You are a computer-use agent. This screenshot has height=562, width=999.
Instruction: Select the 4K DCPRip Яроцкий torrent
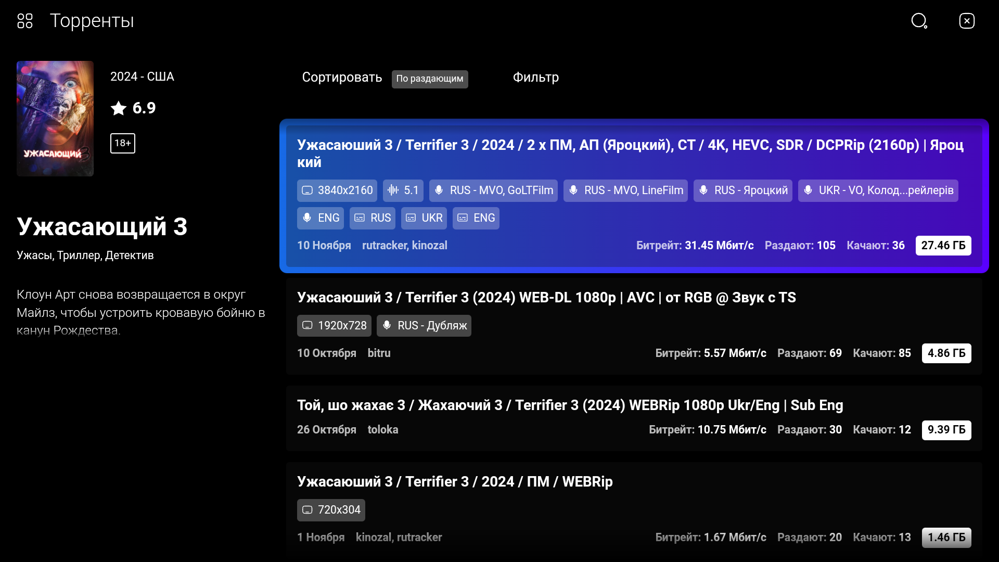click(630, 154)
